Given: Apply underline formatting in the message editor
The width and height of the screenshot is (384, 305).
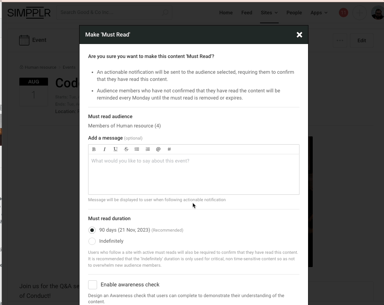Looking at the screenshot, I should click(115, 149).
